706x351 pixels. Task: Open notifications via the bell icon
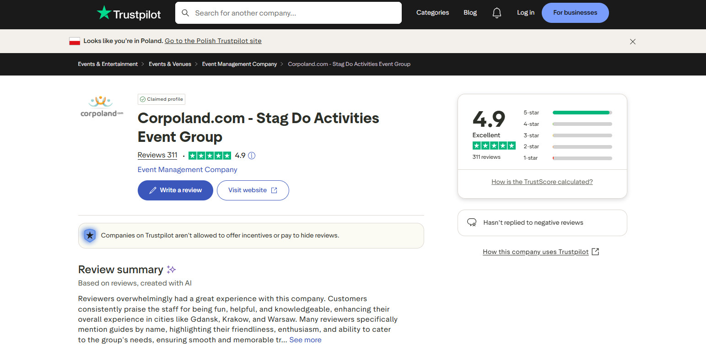497,13
